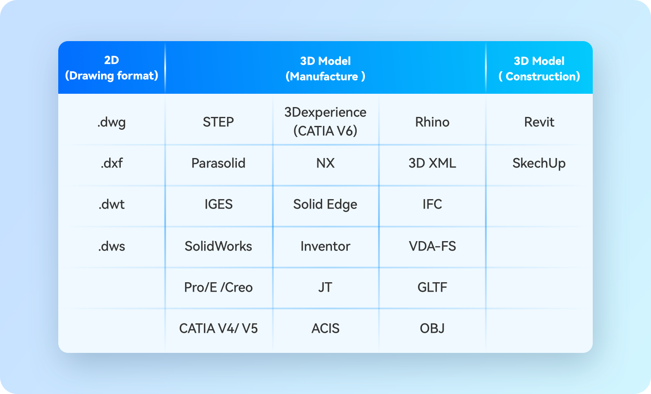Click the STEP cell
Viewport: 651px width, 394px height.
click(x=218, y=122)
